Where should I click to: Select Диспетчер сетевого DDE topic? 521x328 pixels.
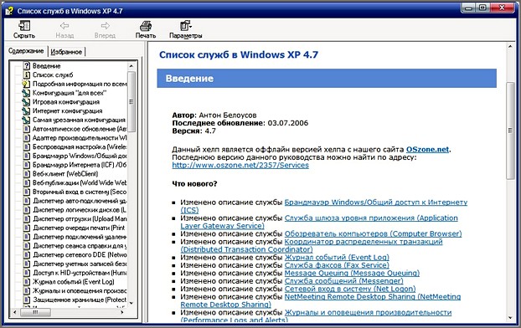pyautogui.click(x=80, y=254)
